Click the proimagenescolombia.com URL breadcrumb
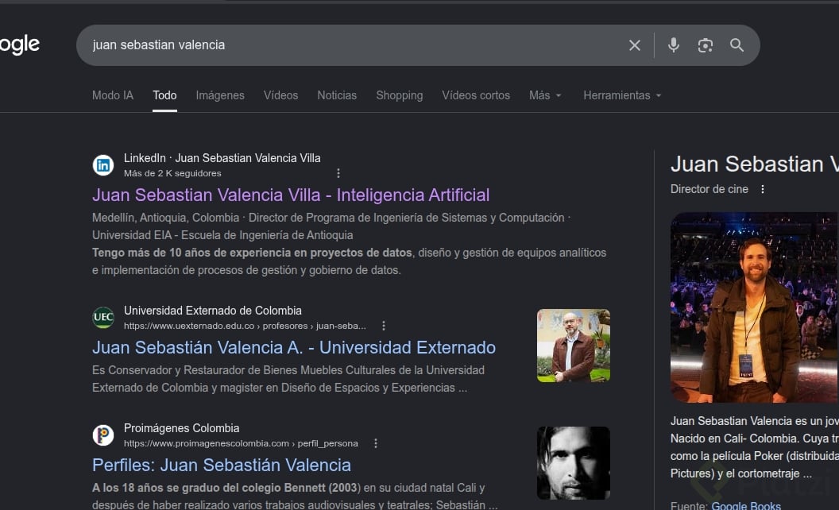The width and height of the screenshot is (839, 510). point(241,443)
